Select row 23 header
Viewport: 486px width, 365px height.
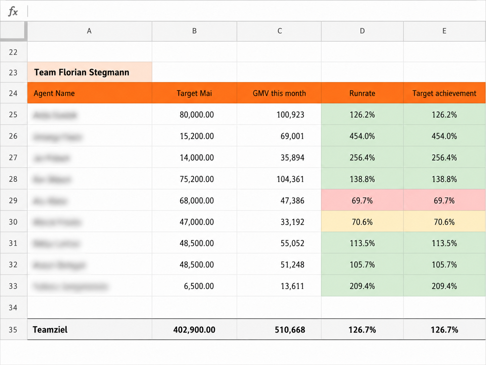tap(13, 72)
